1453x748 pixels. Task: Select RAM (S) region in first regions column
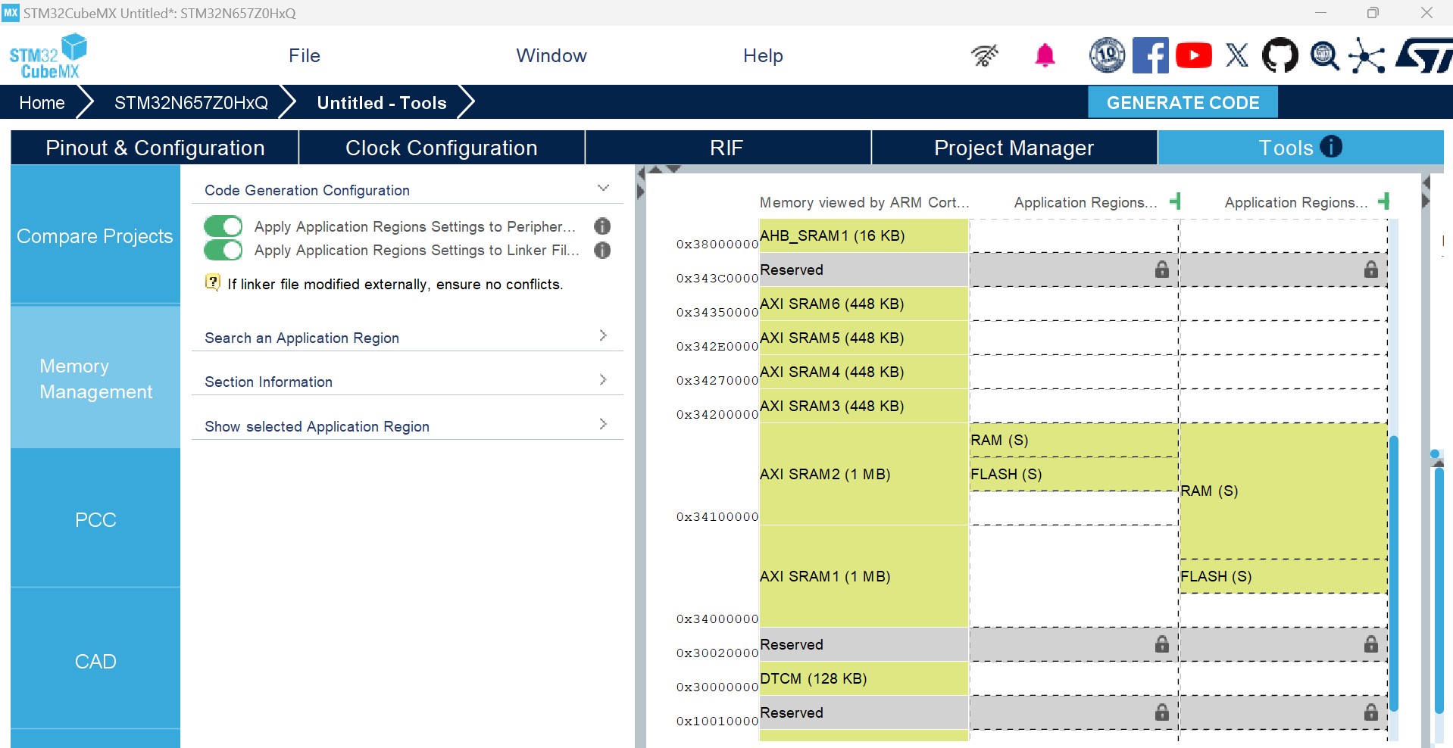point(1073,440)
